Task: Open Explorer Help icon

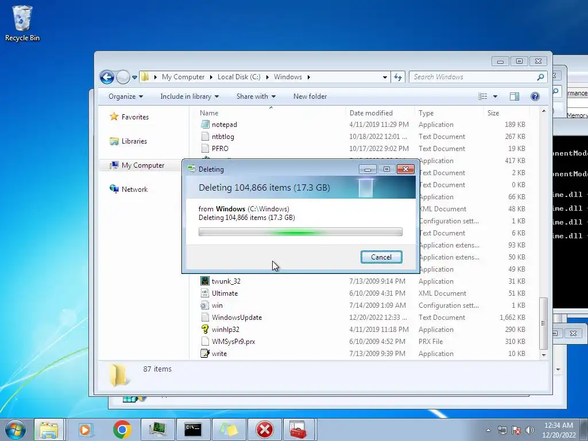Action: (535, 96)
